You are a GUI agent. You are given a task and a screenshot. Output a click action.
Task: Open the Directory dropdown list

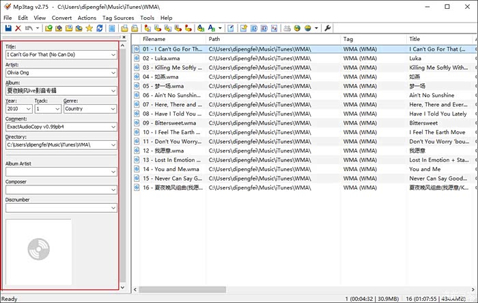[113, 145]
